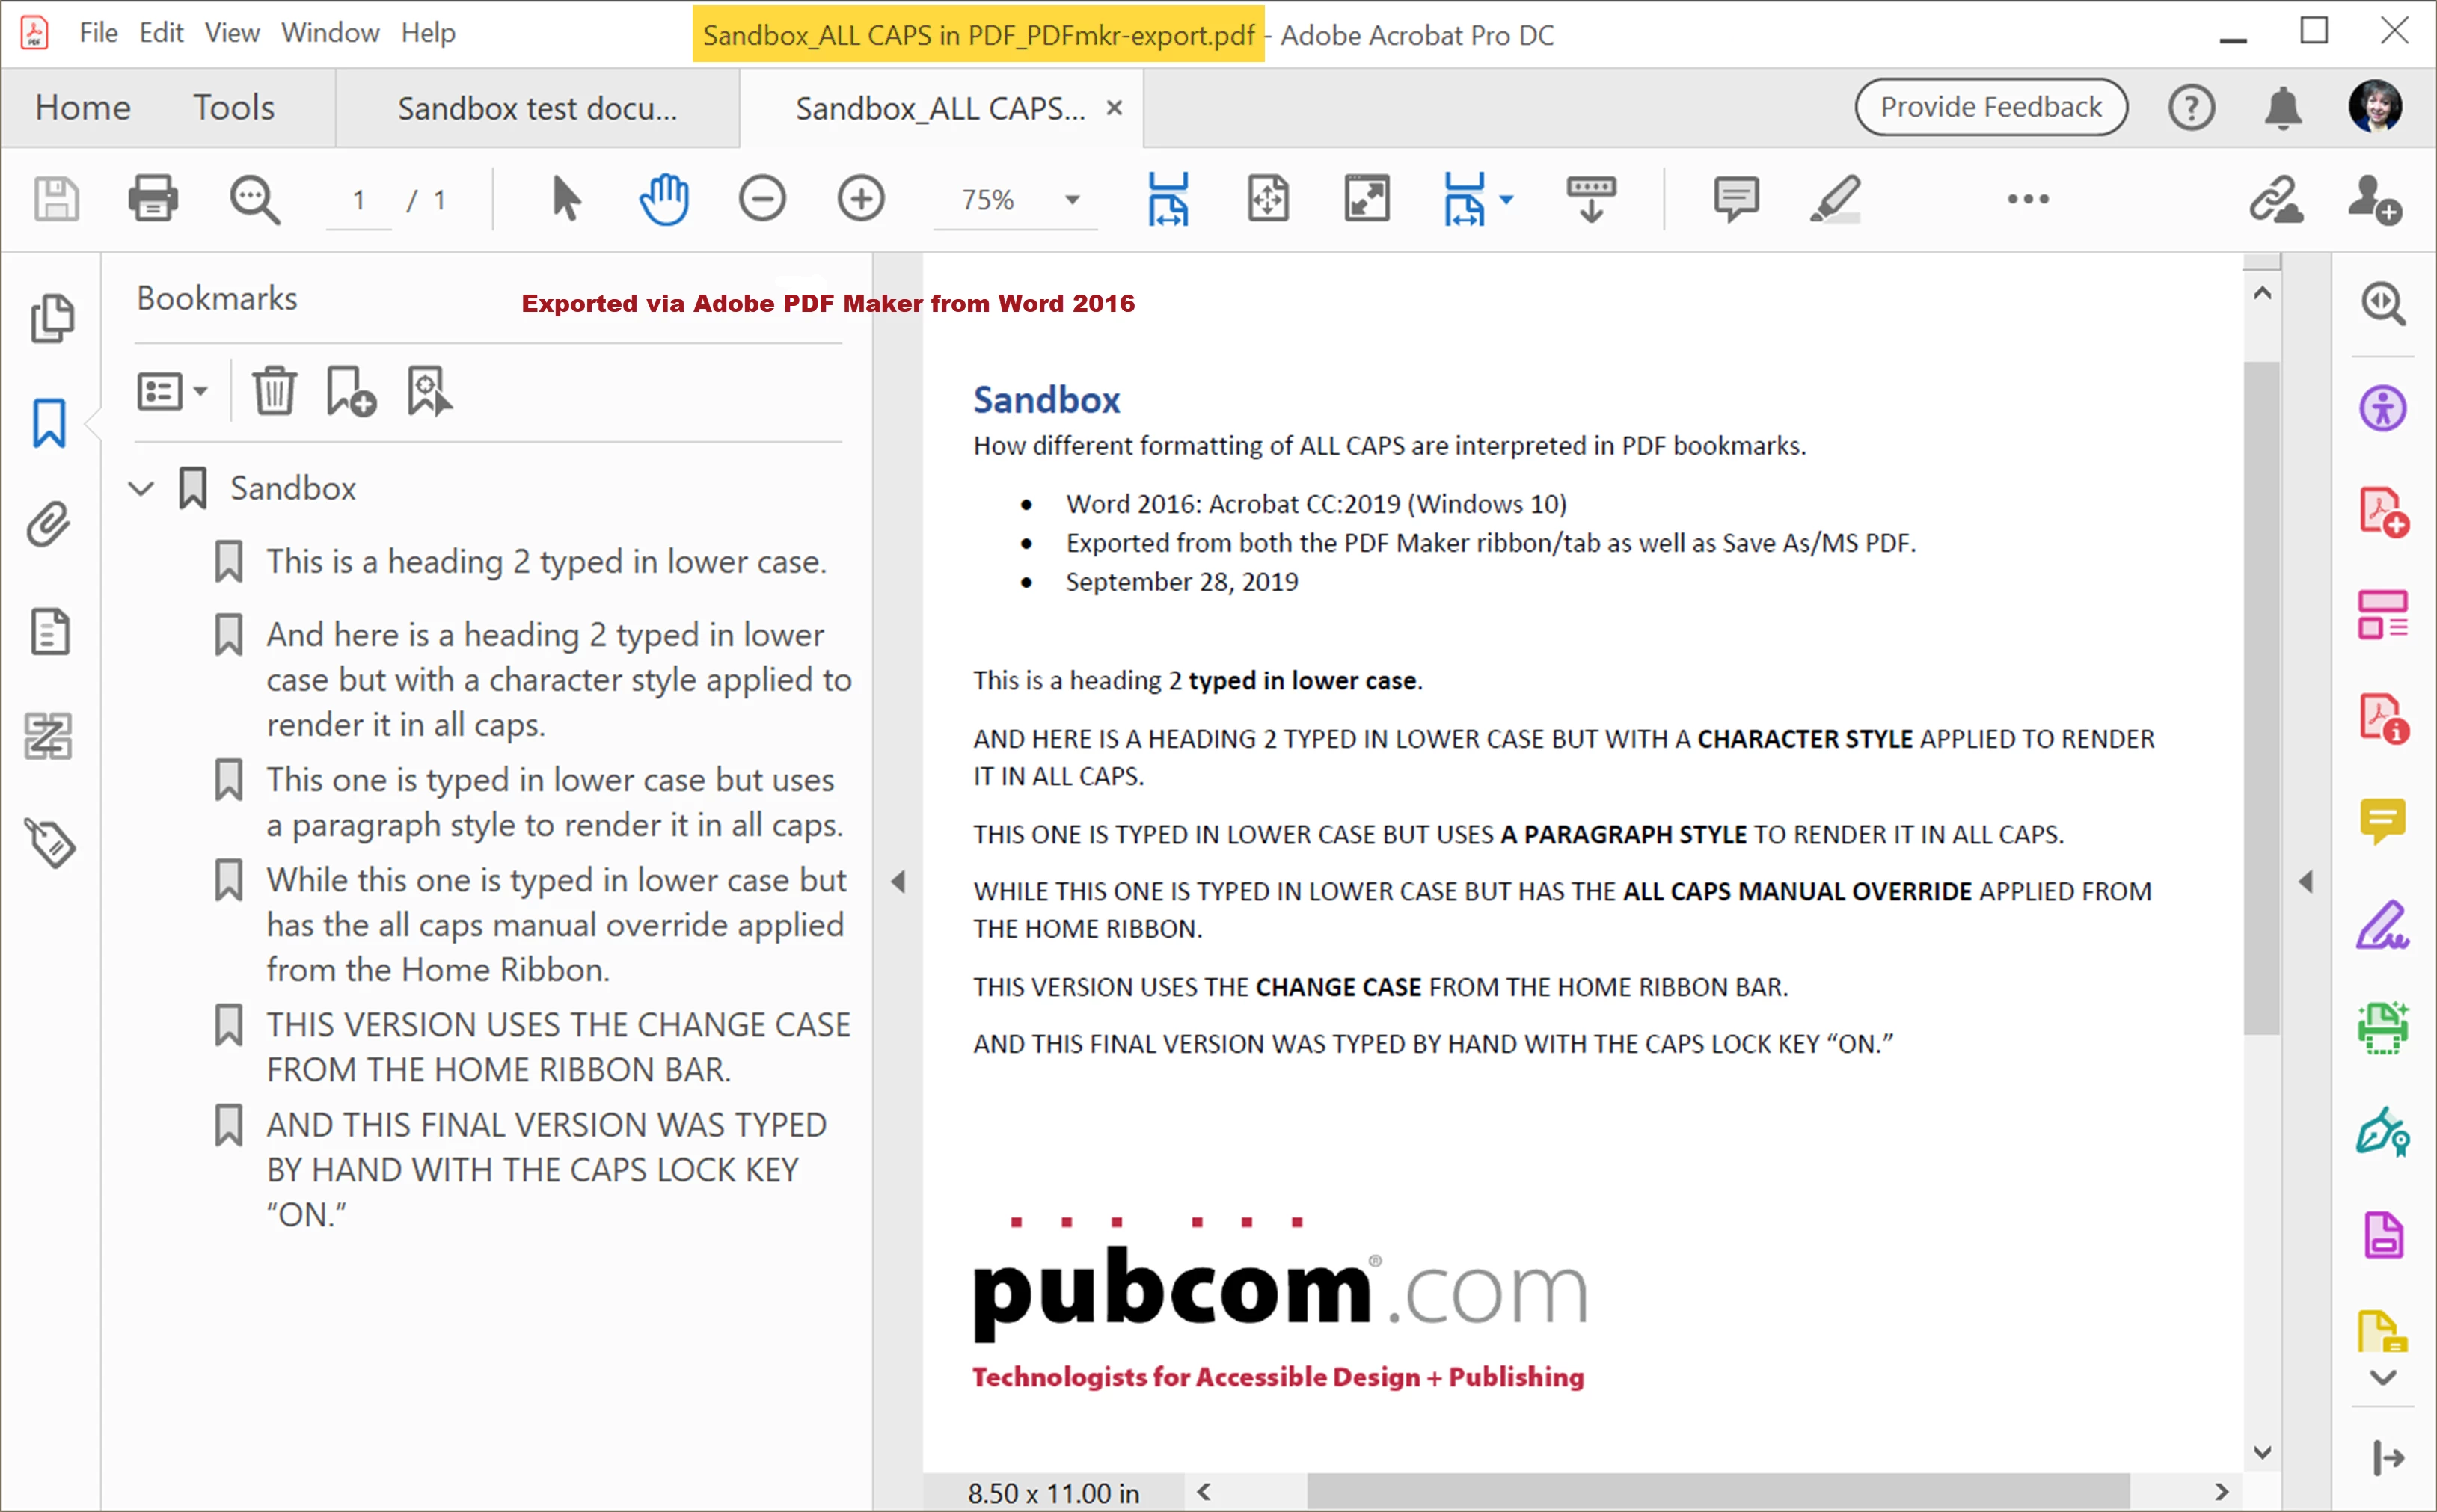Screen dimensions: 2437x1512
Task: Open the Attachments paperclip panel
Action: click(x=49, y=524)
